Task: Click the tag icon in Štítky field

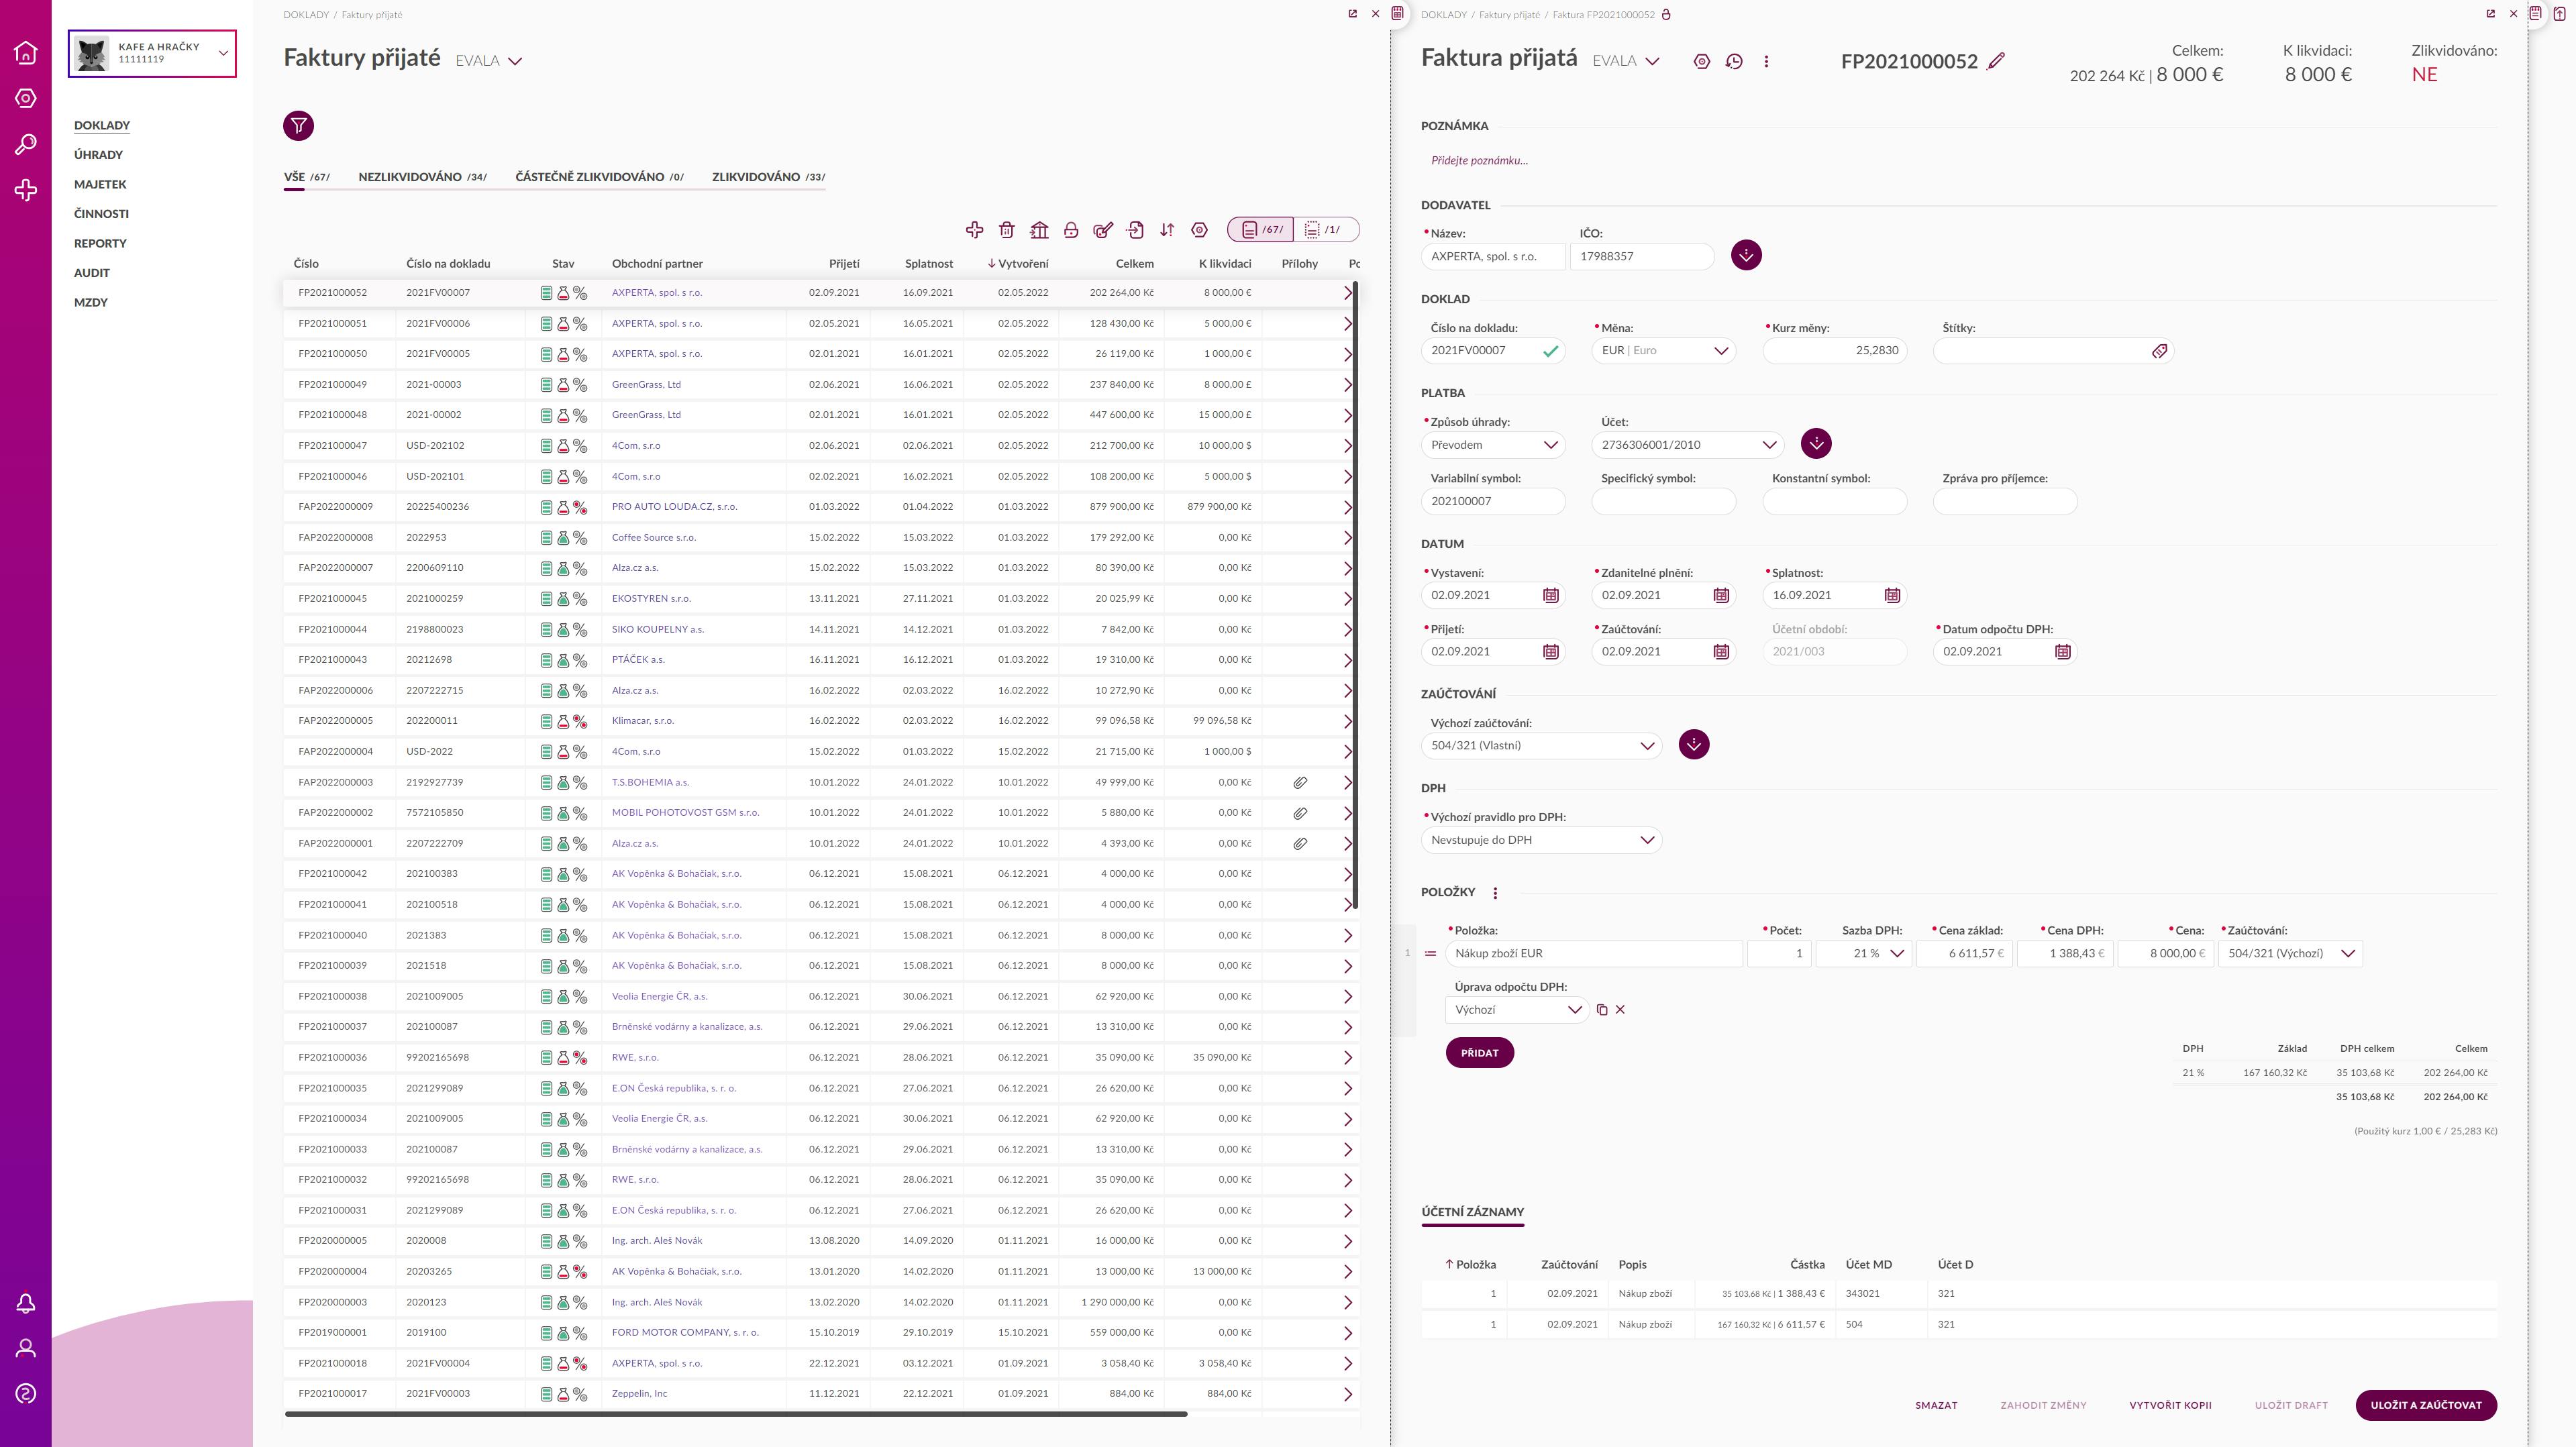Action: tap(2159, 351)
